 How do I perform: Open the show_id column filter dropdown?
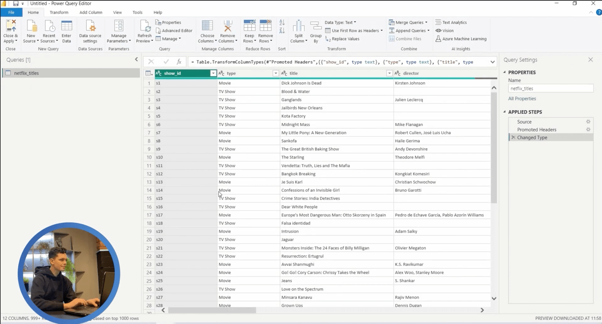(213, 73)
